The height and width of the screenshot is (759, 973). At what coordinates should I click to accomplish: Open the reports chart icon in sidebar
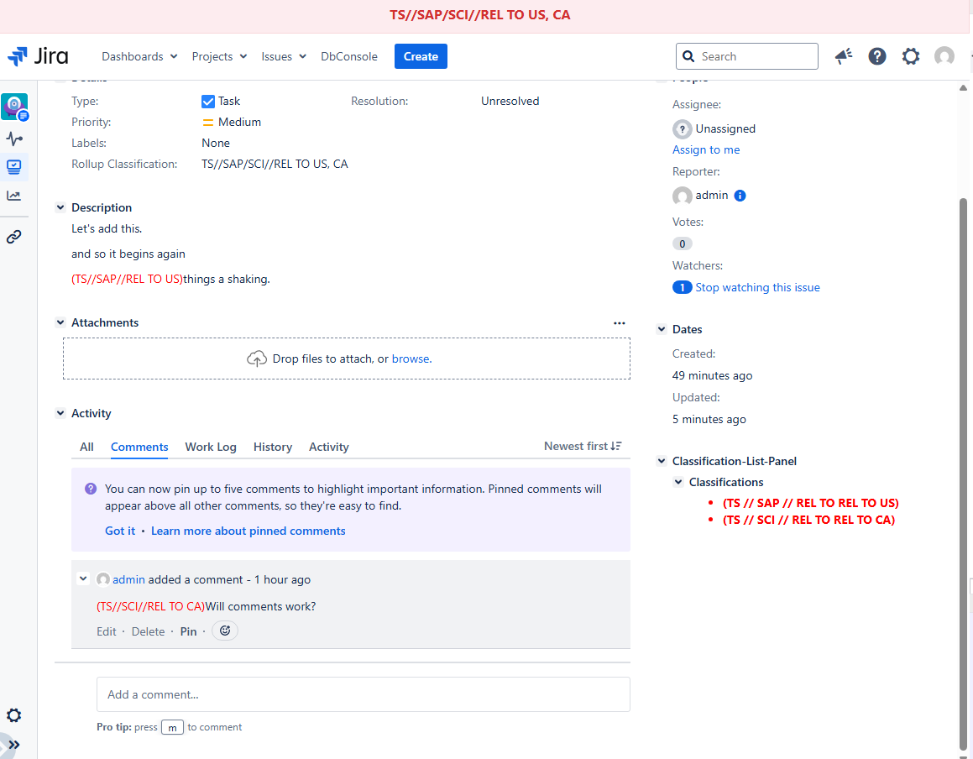click(x=14, y=196)
